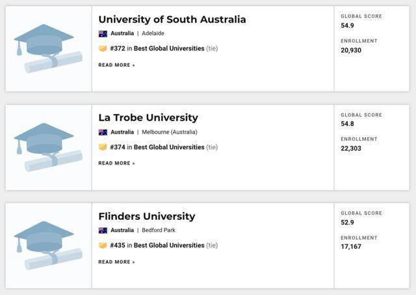Open the Flinders University title link
Viewport: 416px width, 295px height.
[x=147, y=216]
